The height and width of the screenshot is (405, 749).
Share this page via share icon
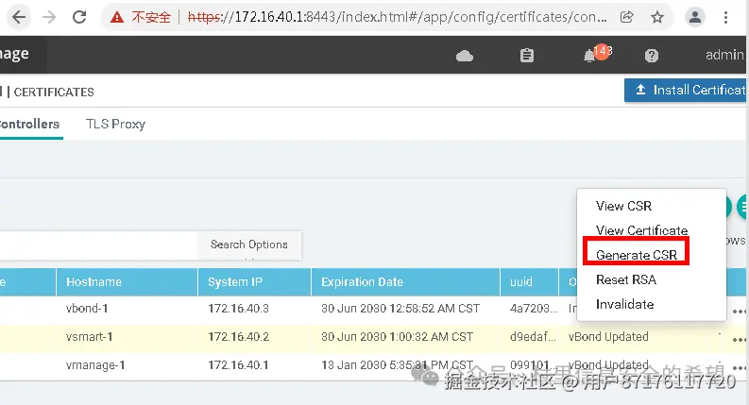[x=627, y=18]
